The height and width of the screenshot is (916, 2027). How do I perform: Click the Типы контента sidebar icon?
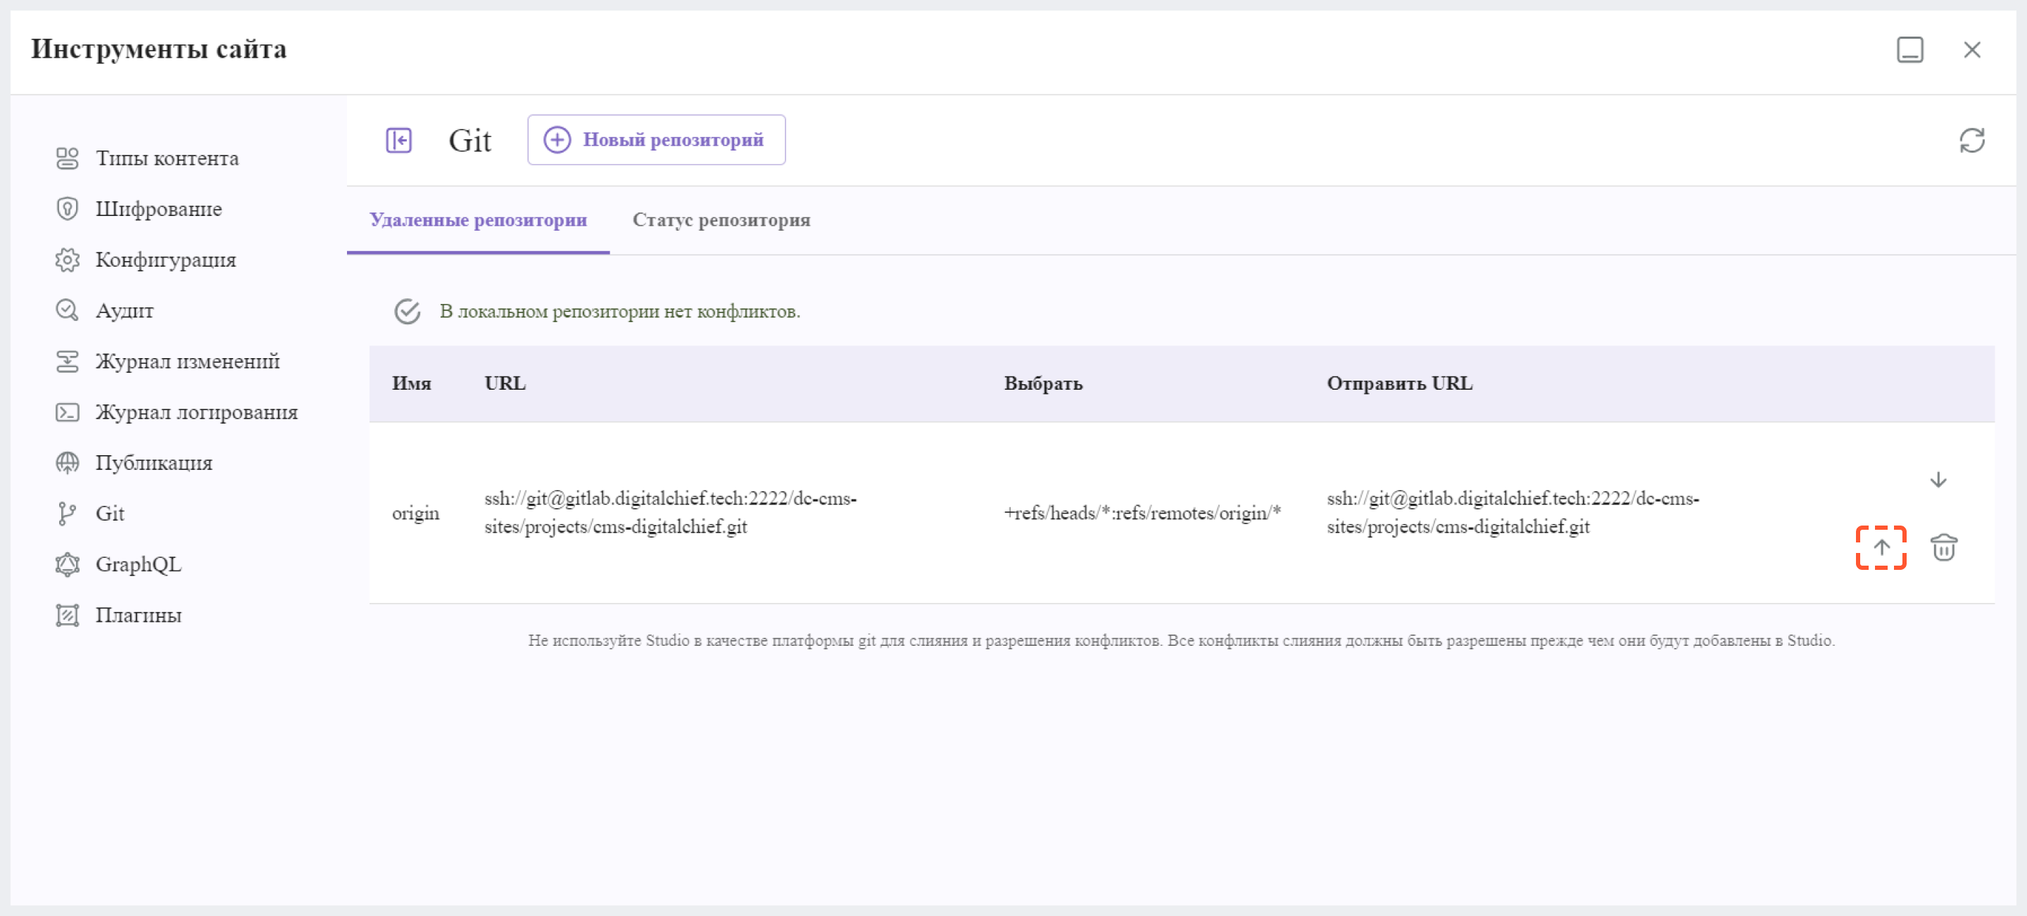click(68, 158)
